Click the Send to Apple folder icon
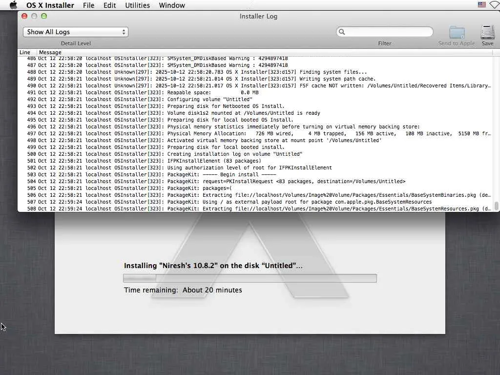Viewport: 500px width, 375px height. (457, 33)
